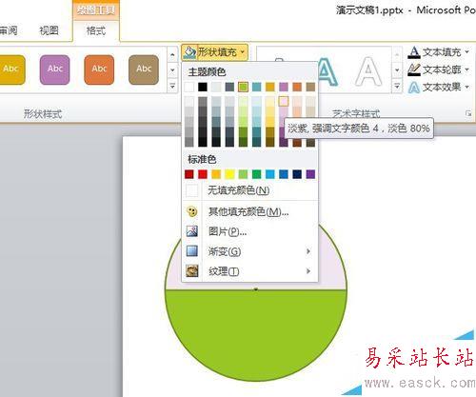Pick the standard dark blue swatch
The height and width of the screenshot is (397, 476).
[x=297, y=174]
